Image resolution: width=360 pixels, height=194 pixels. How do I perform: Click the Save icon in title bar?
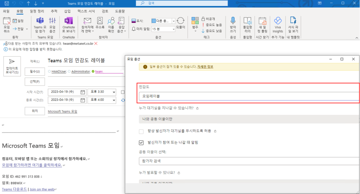[x=7, y=3]
